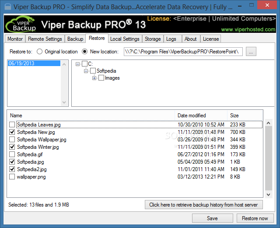Click the browse '...' button
Image resolution: width=280 pixels, height=228 pixels.
click(x=251, y=52)
